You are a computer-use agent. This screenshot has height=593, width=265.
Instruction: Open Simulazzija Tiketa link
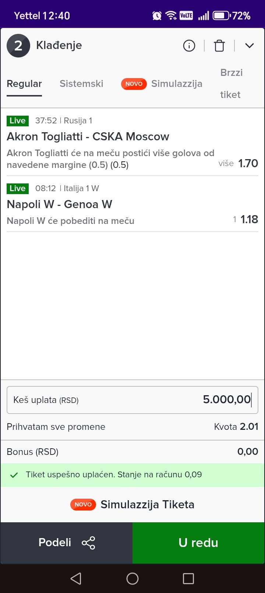[x=147, y=504]
